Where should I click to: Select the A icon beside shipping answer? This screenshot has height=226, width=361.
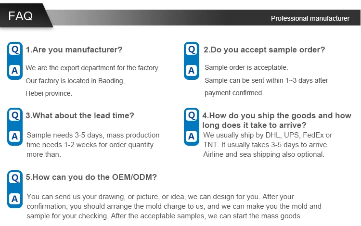pyautogui.click(x=192, y=137)
